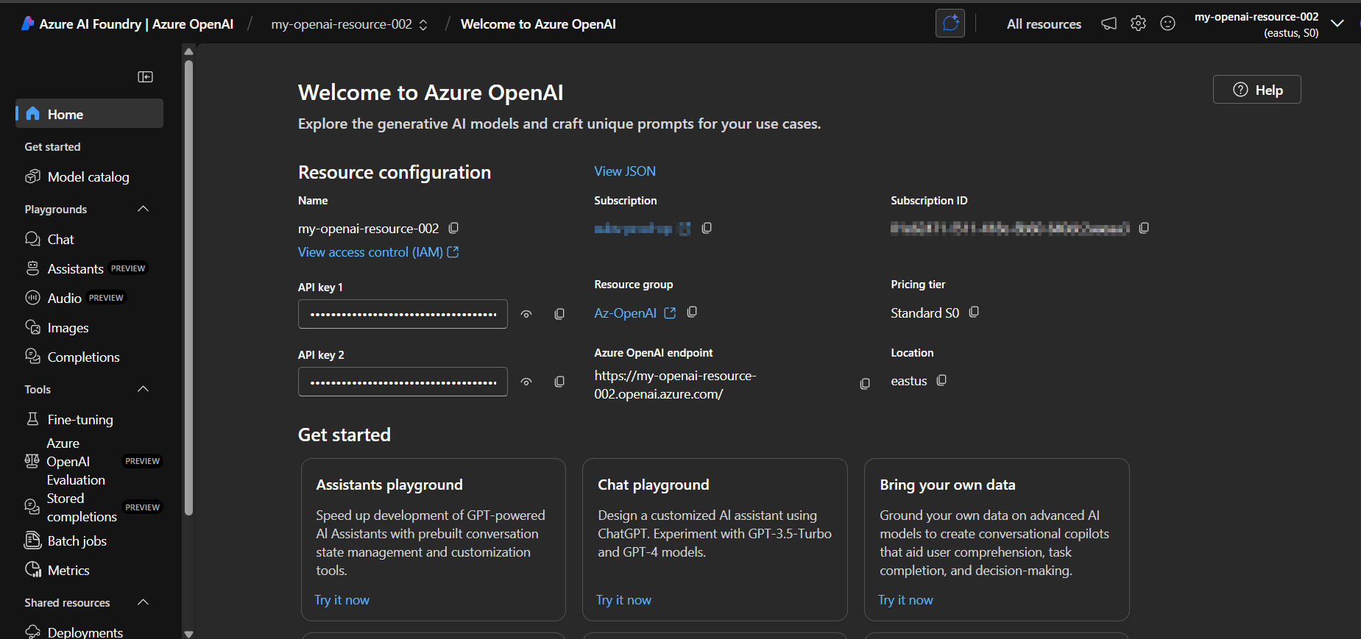The image size is (1361, 639).
Task: Click the Azure AI Foundry | Azure OpenAI title
Action: (136, 24)
